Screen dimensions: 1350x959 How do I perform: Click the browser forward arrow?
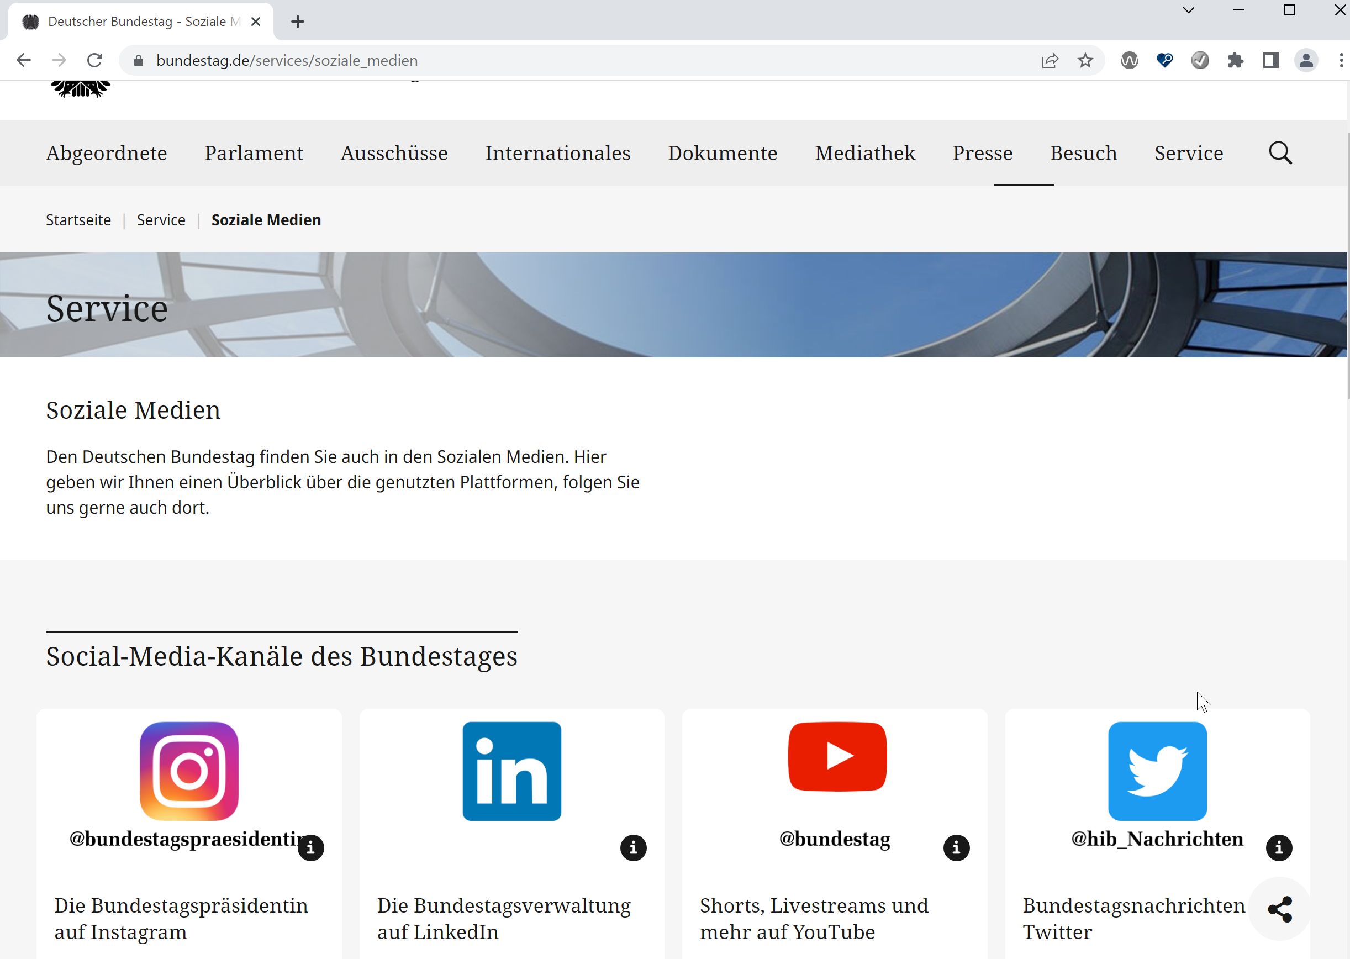pyautogui.click(x=59, y=60)
